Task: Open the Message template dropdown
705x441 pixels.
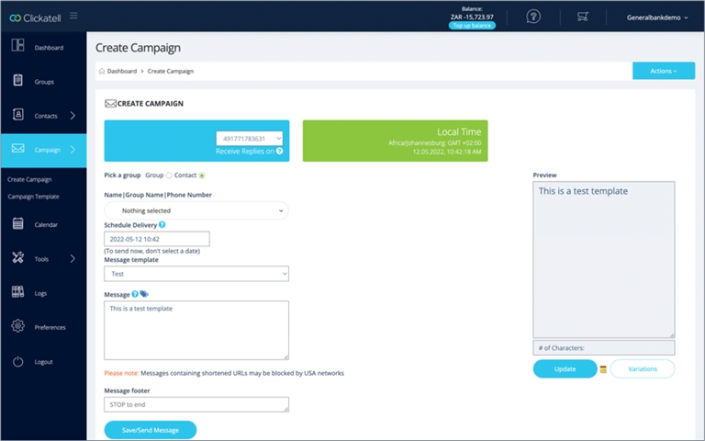Action: 196,274
